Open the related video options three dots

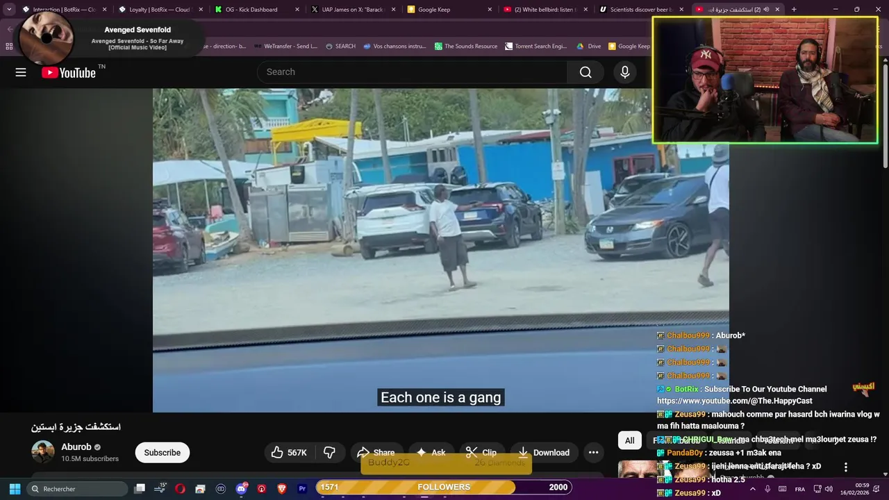tap(845, 467)
